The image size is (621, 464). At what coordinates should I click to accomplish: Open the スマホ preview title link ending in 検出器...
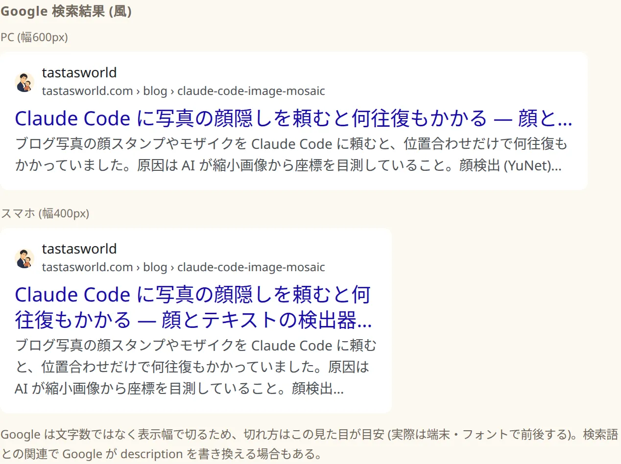193,307
